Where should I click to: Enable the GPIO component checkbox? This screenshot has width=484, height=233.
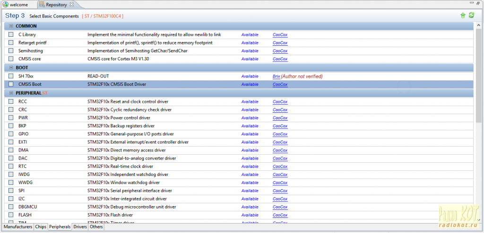[x=11, y=134]
